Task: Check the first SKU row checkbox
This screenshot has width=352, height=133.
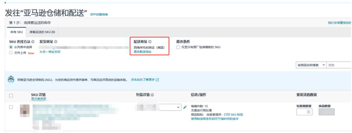Action: 11,107
